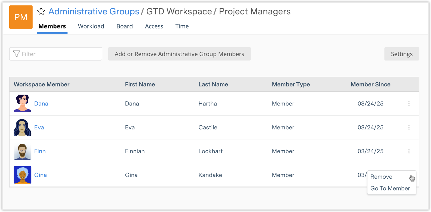This screenshot has width=431, height=212.
Task: Click the favorite star icon
Action: tap(41, 11)
